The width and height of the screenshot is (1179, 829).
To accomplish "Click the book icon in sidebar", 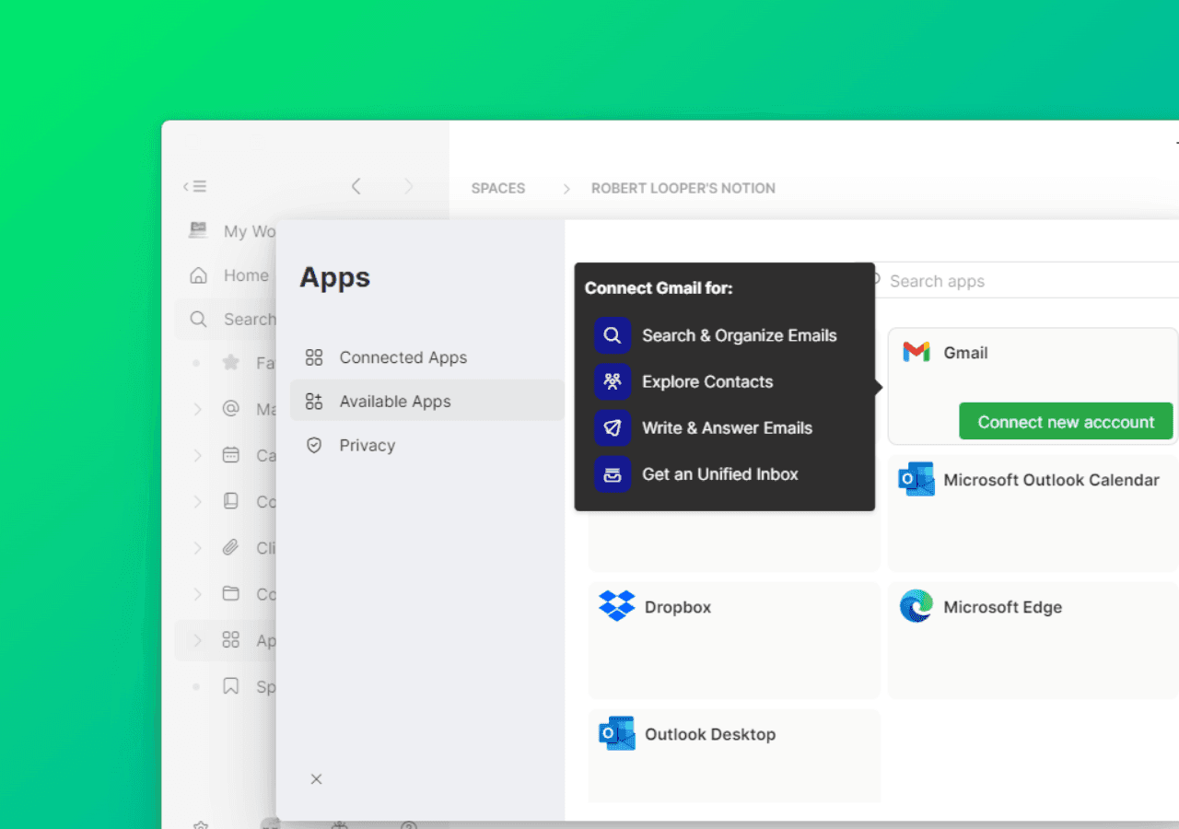I will (231, 501).
